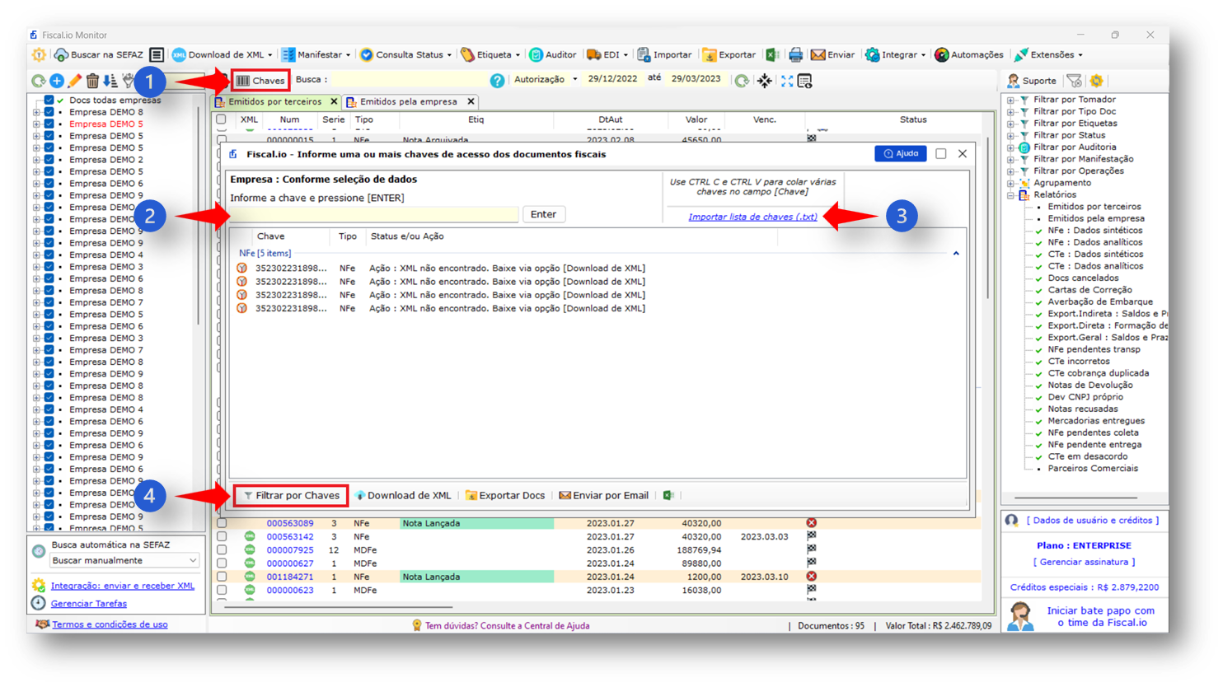
Task: Click Buscar na SEFAZ cloud button
Action: [99, 55]
